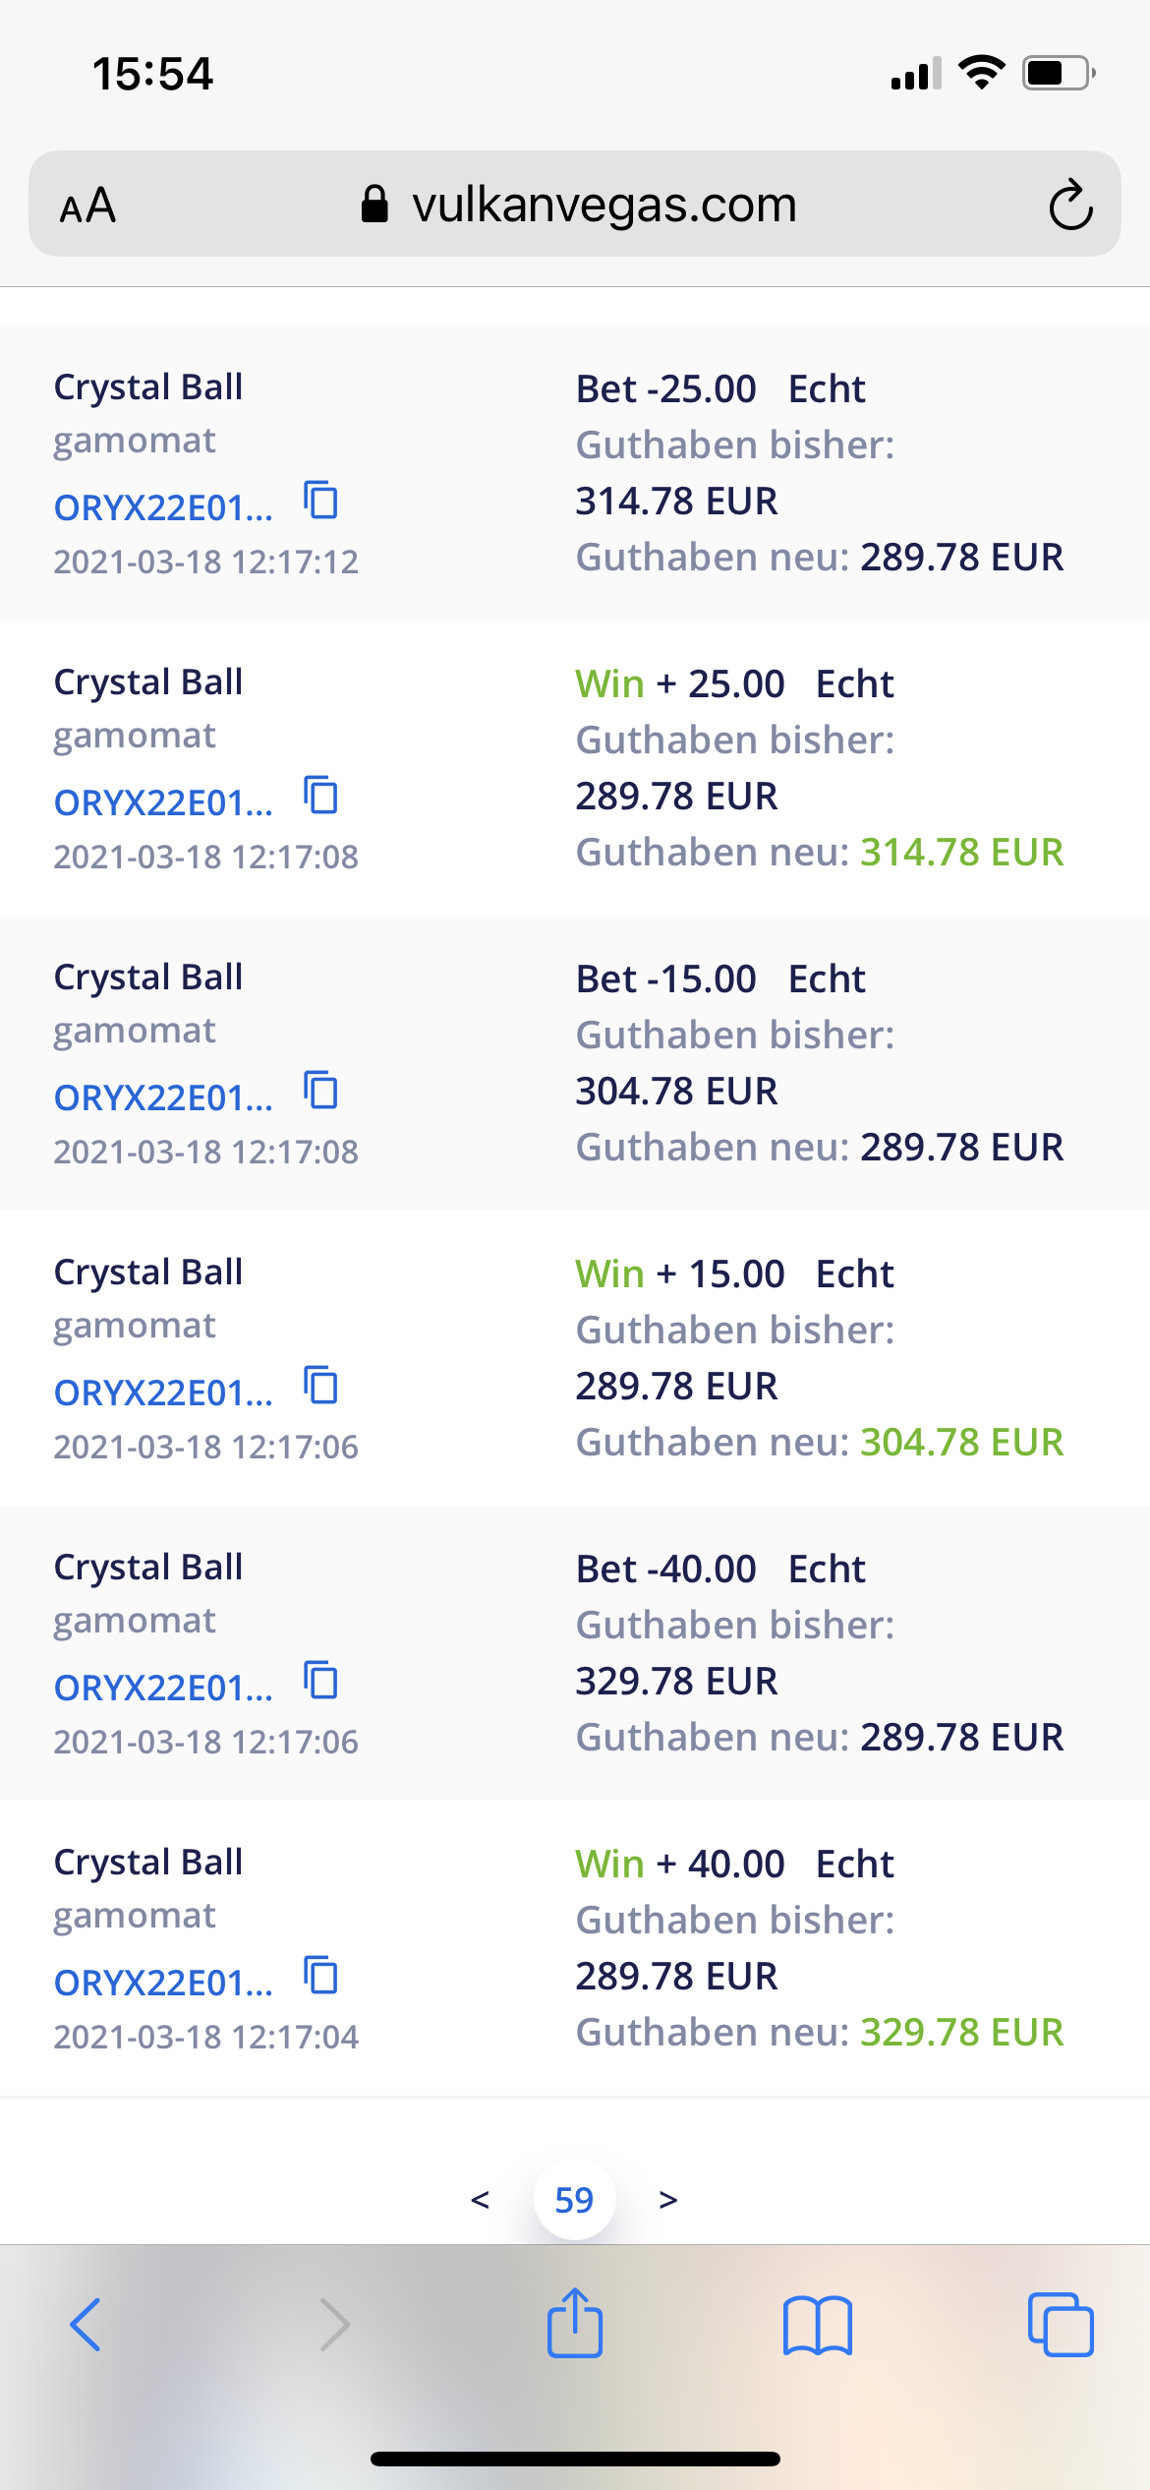
Task: Go to next transaction history page
Action: (668, 2200)
